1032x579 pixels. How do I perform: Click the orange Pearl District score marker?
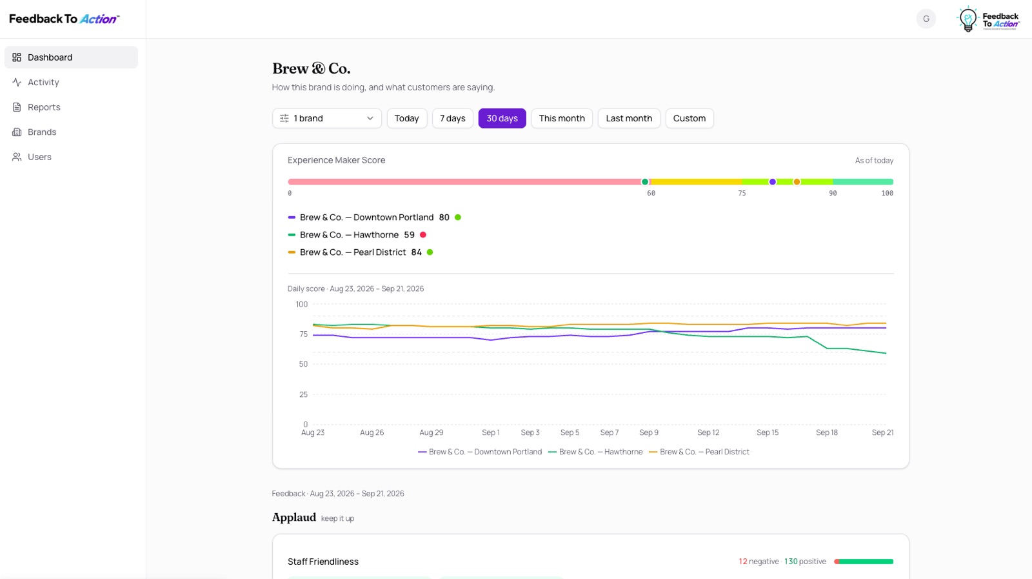click(x=797, y=182)
